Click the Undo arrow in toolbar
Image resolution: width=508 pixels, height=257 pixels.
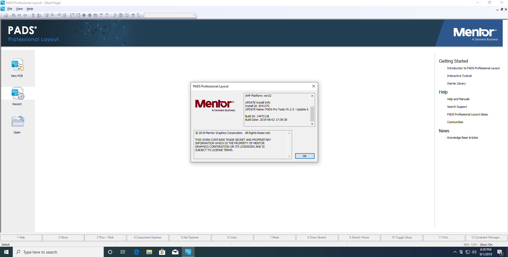(19, 15)
